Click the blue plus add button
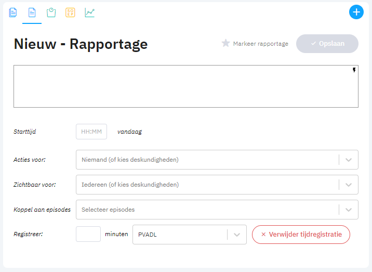 coord(356,12)
